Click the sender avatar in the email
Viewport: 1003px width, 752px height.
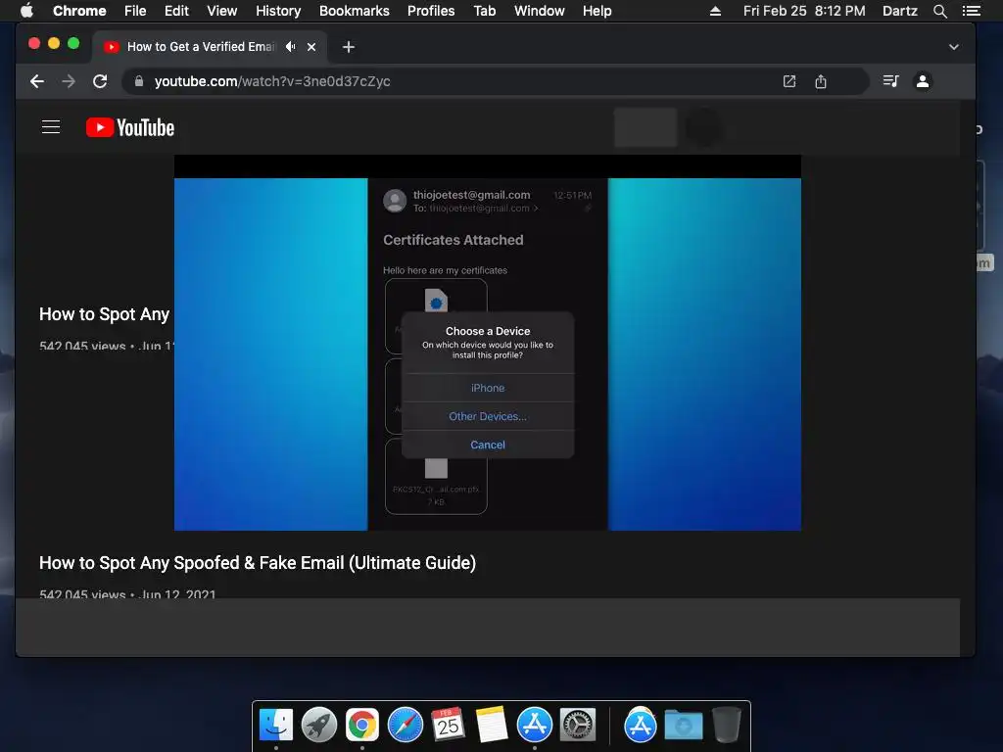tap(395, 201)
